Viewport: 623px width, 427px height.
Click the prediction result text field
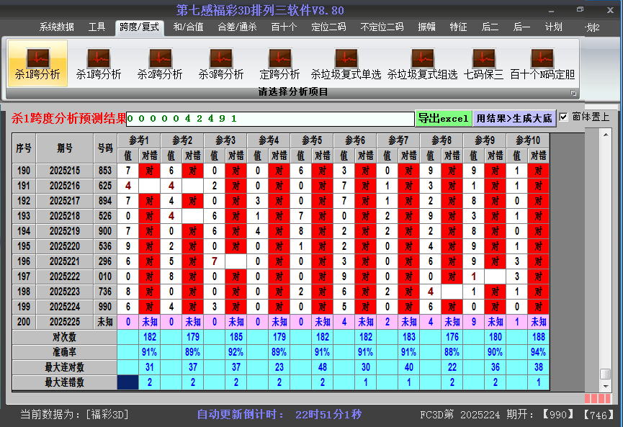(270, 119)
